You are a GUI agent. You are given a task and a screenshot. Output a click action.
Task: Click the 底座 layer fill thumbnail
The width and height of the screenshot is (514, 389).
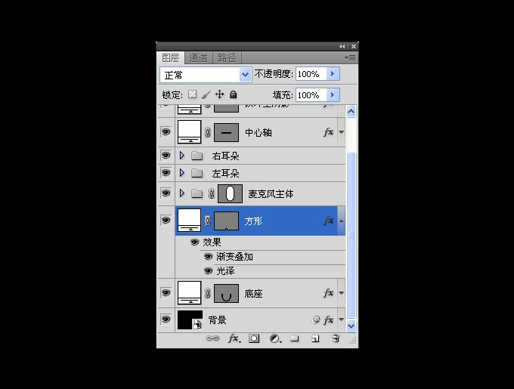(190, 293)
